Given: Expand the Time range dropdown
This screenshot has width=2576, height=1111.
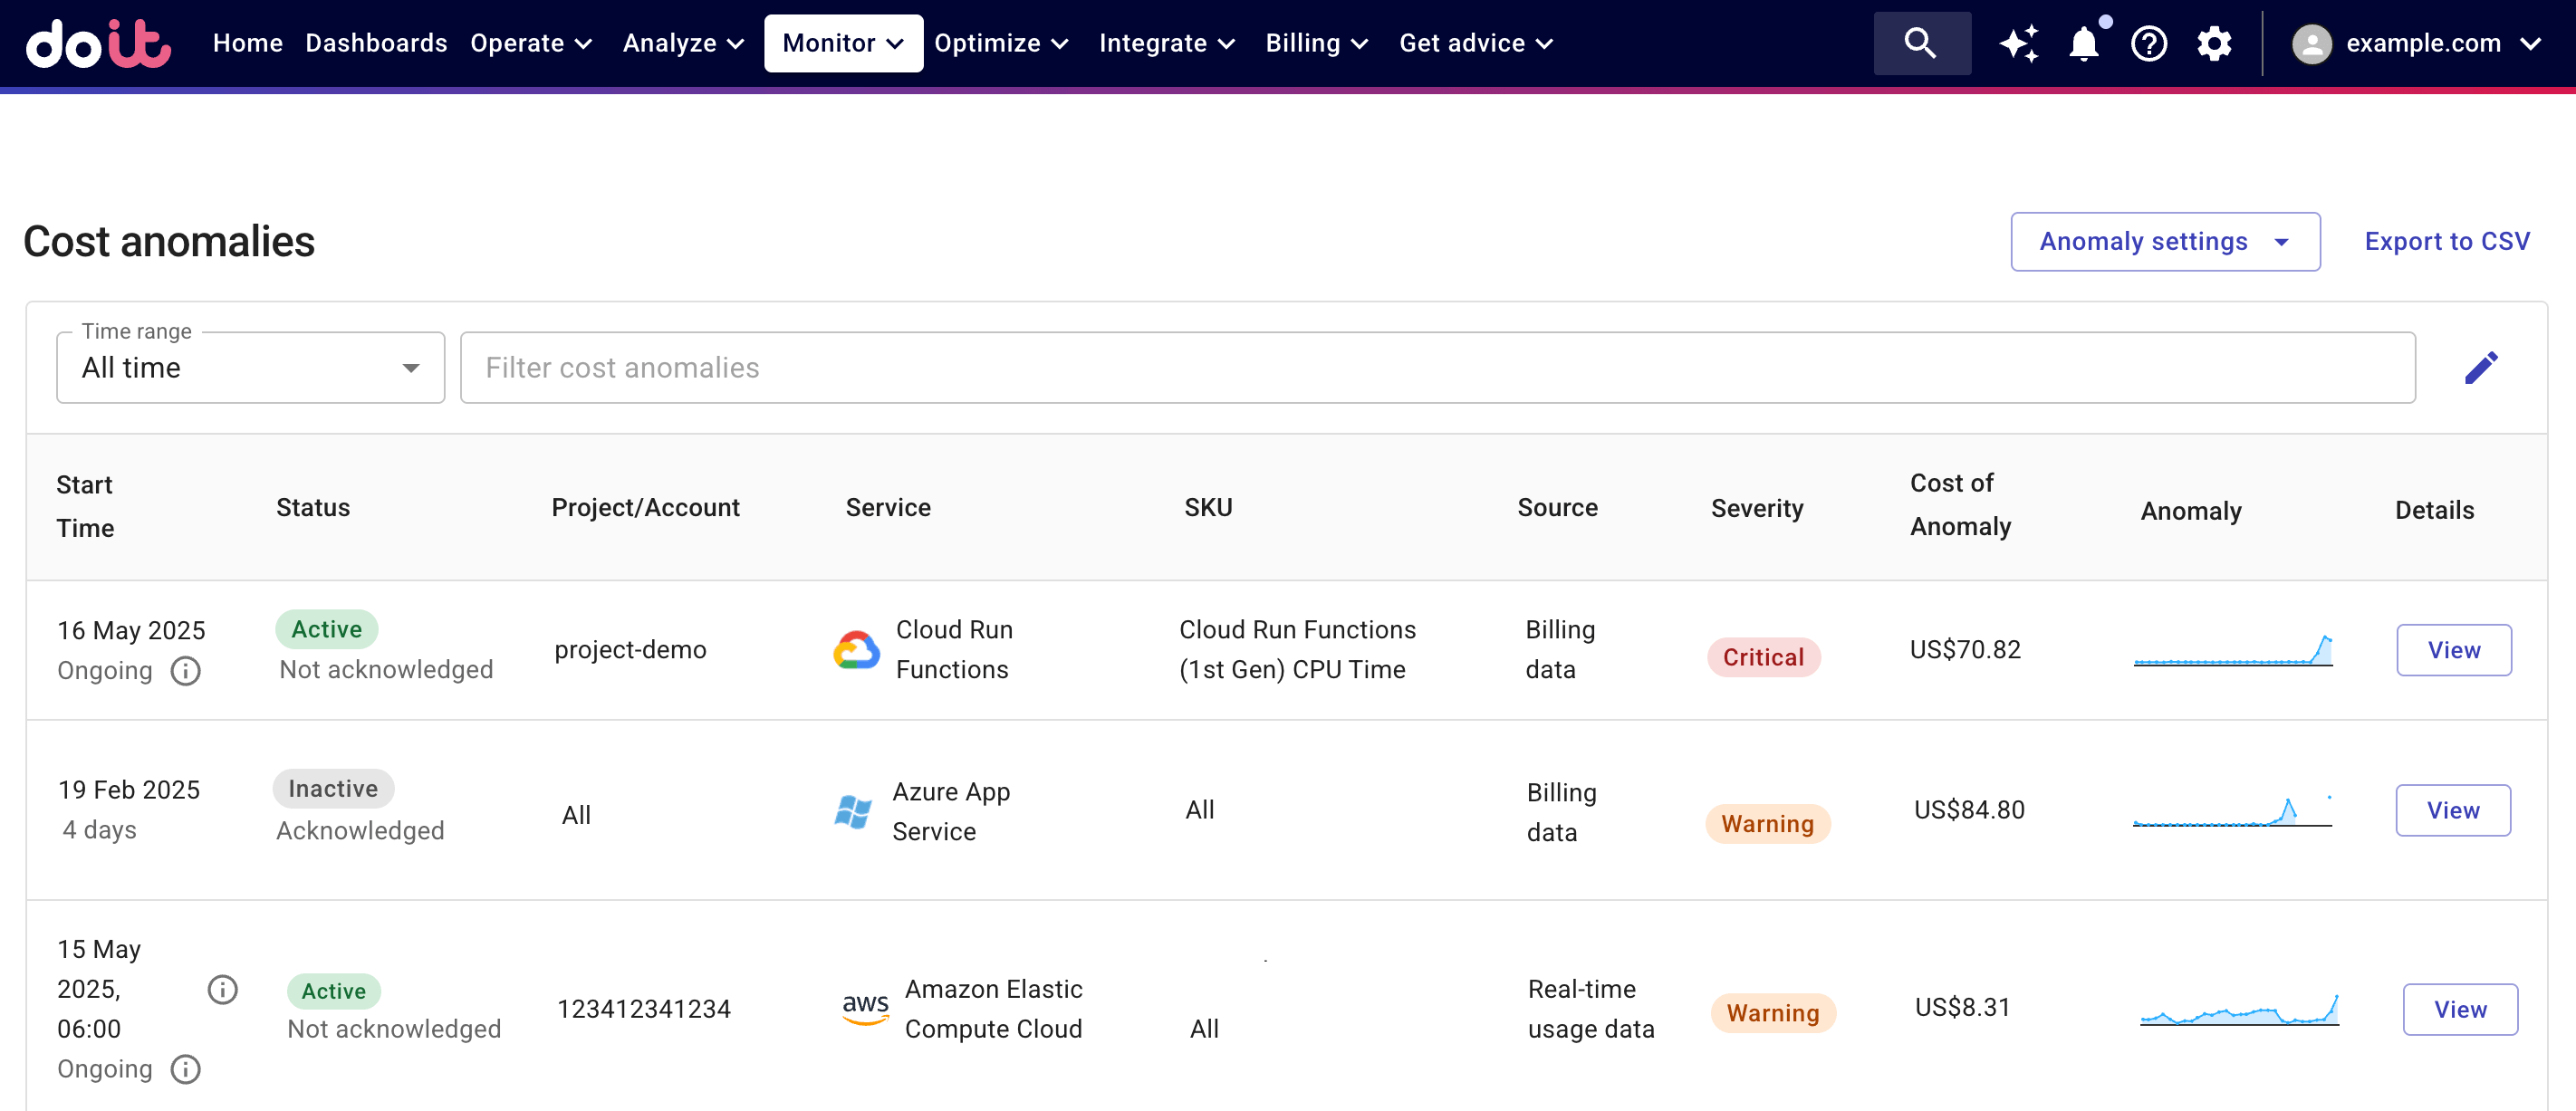Looking at the screenshot, I should [x=250, y=368].
